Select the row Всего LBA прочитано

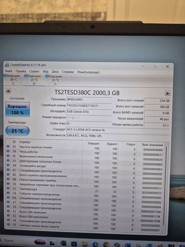[85, 218]
